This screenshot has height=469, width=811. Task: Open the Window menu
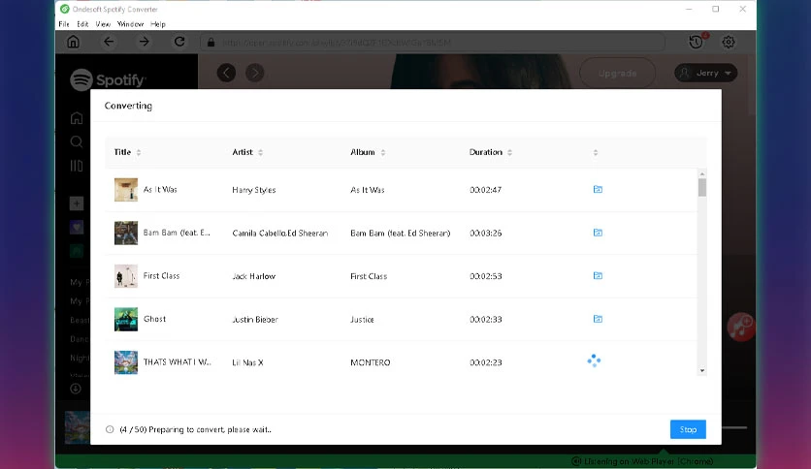[130, 24]
